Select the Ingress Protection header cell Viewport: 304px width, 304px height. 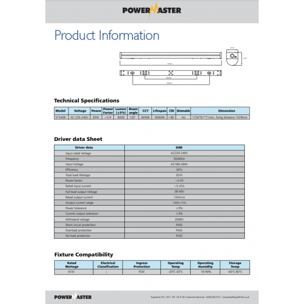141,265
